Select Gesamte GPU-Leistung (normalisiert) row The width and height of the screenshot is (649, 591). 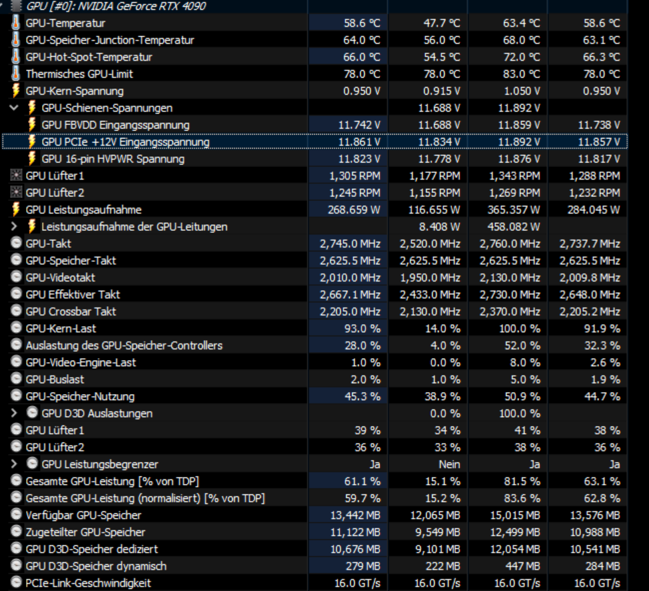(x=315, y=498)
